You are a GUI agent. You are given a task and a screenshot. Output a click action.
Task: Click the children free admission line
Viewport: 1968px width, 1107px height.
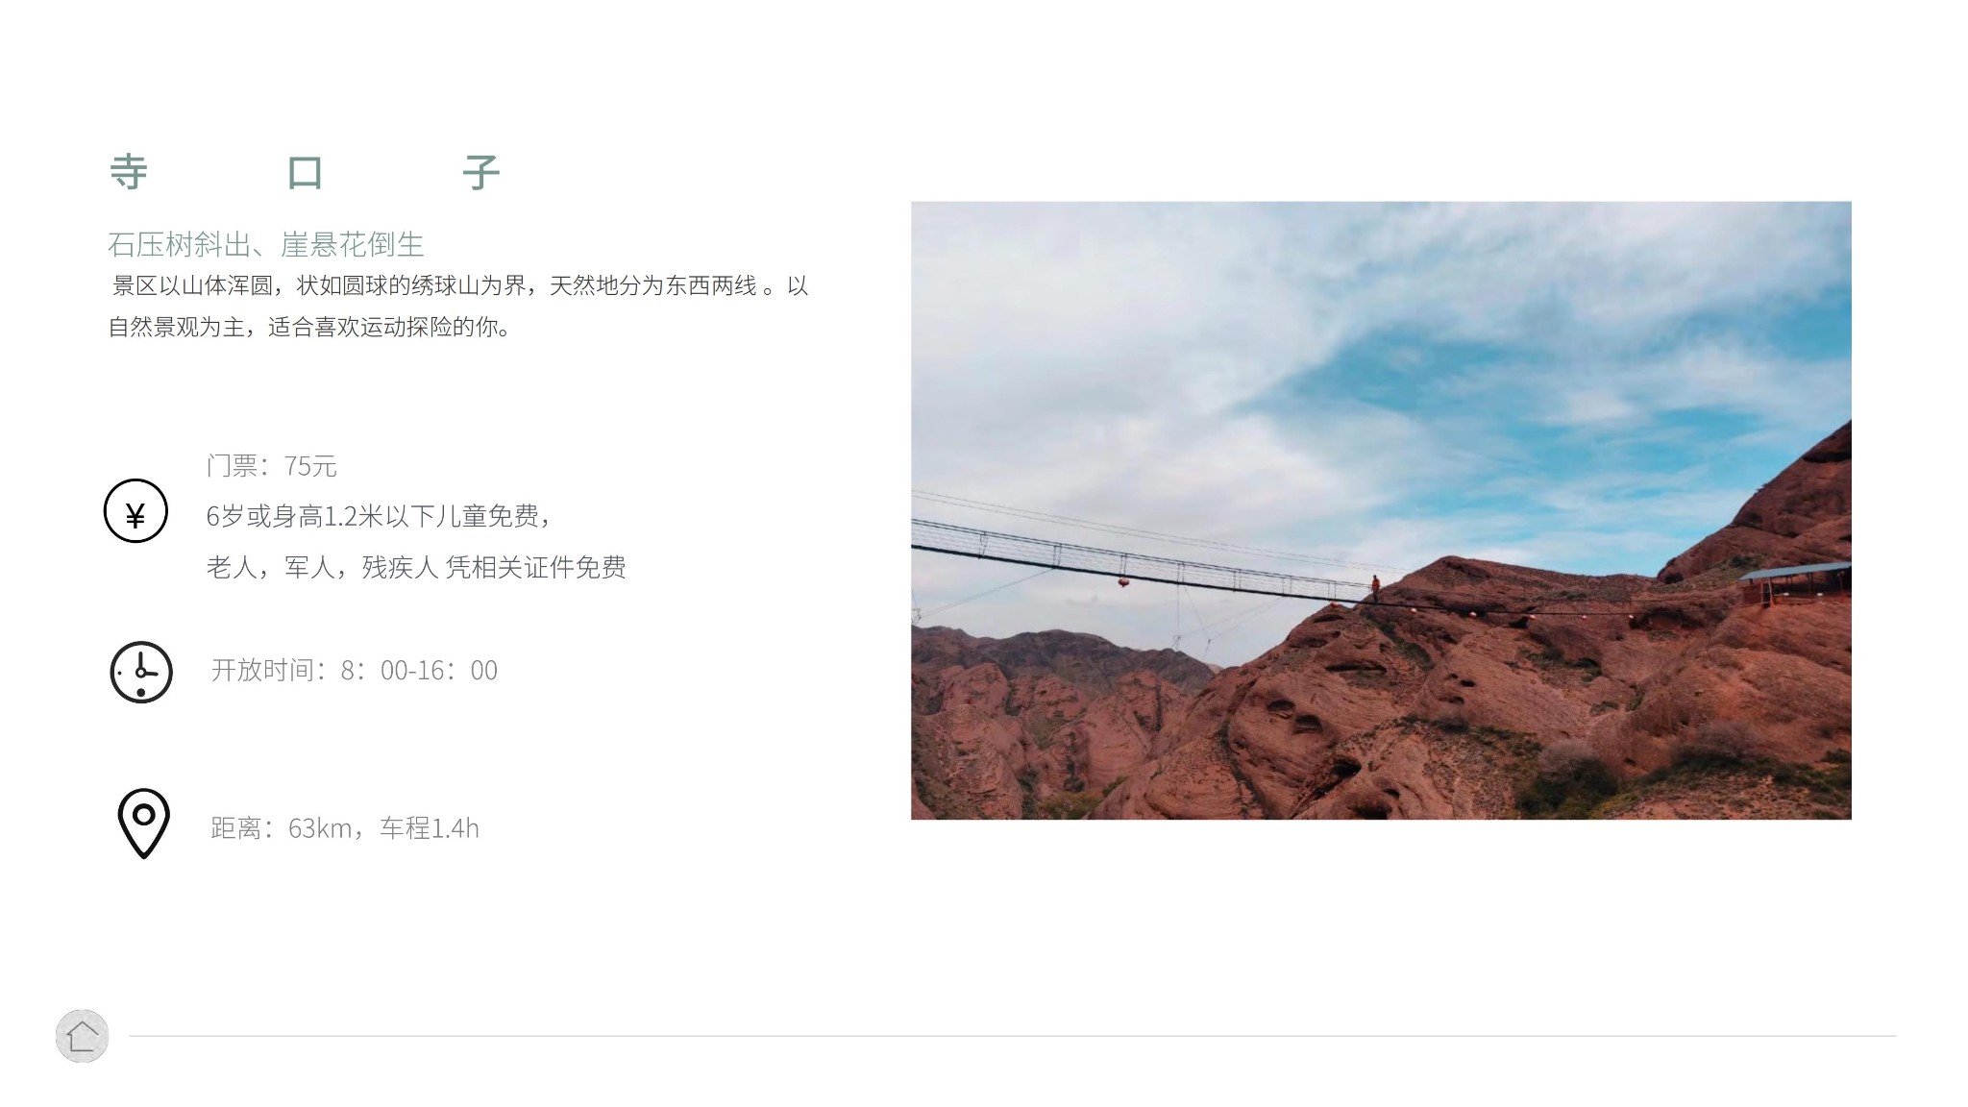(379, 516)
